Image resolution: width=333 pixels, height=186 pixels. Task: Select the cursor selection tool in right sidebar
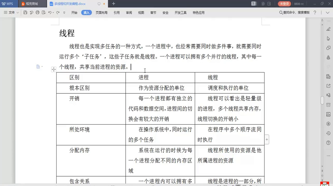[328, 38]
